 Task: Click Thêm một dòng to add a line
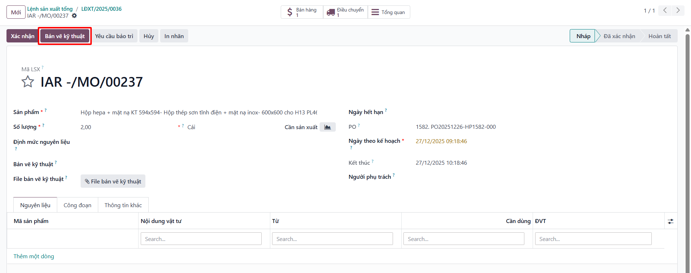(34, 256)
